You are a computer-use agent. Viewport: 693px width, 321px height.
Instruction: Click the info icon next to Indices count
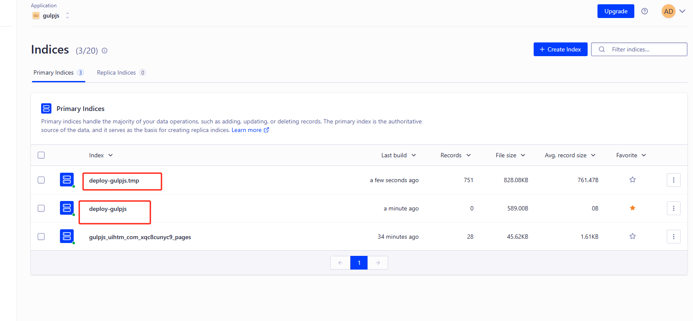click(105, 51)
